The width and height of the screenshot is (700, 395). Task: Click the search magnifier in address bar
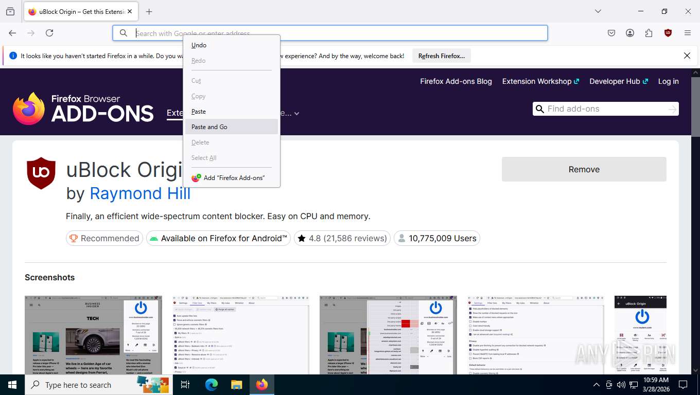(124, 33)
